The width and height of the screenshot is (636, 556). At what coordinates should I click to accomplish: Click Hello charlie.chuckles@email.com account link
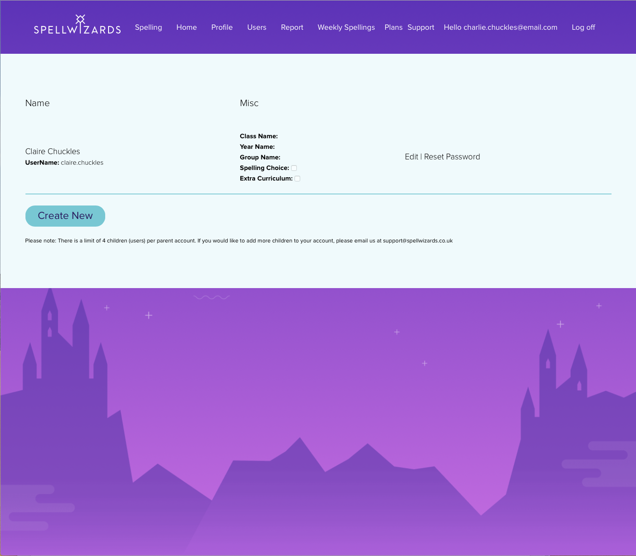click(501, 27)
